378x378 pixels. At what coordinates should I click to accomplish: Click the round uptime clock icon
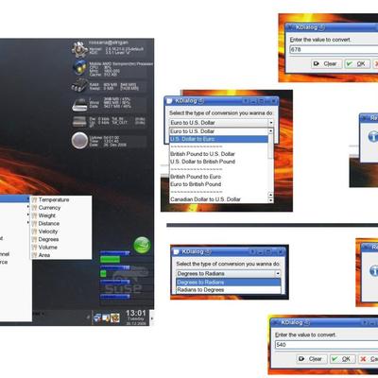[79, 140]
